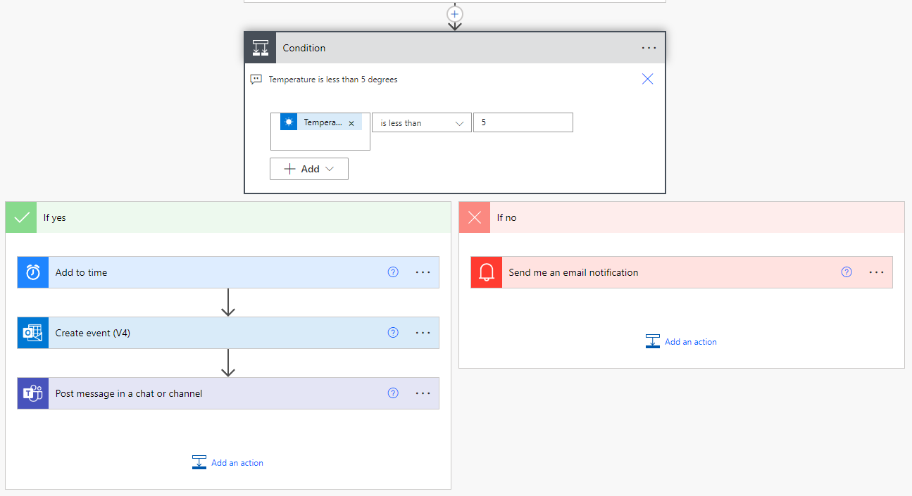Screen dimensions: 912x496
Task: Click the If no branch header
Action: click(682, 217)
